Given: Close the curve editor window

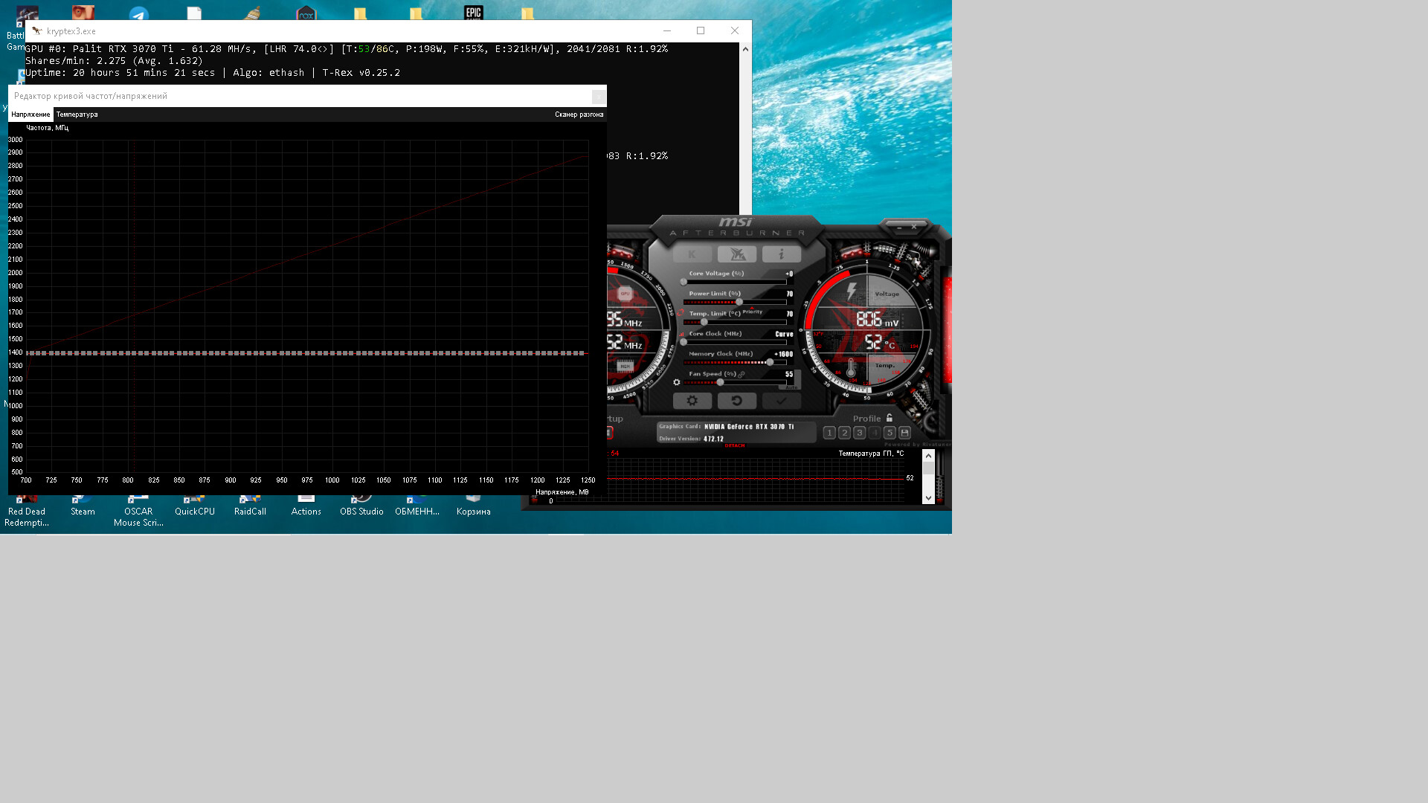Looking at the screenshot, I should tap(598, 97).
